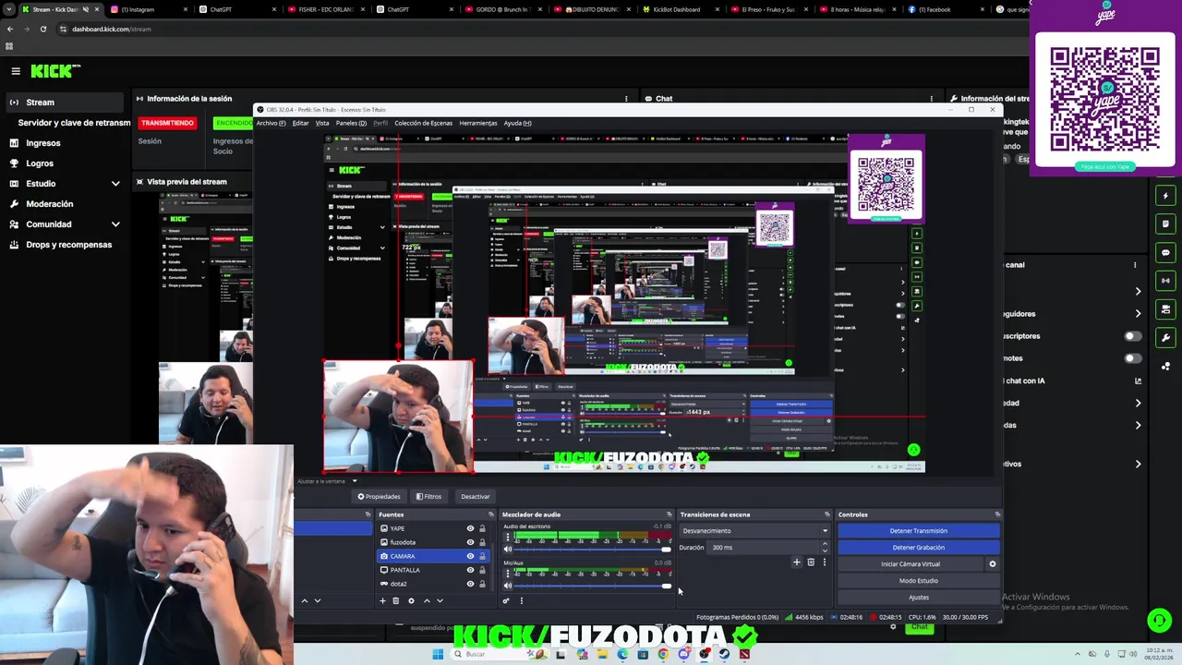Screen dimensions: 1182x665
Task: Delete the selected source in Fuentes
Action: (x=396, y=601)
